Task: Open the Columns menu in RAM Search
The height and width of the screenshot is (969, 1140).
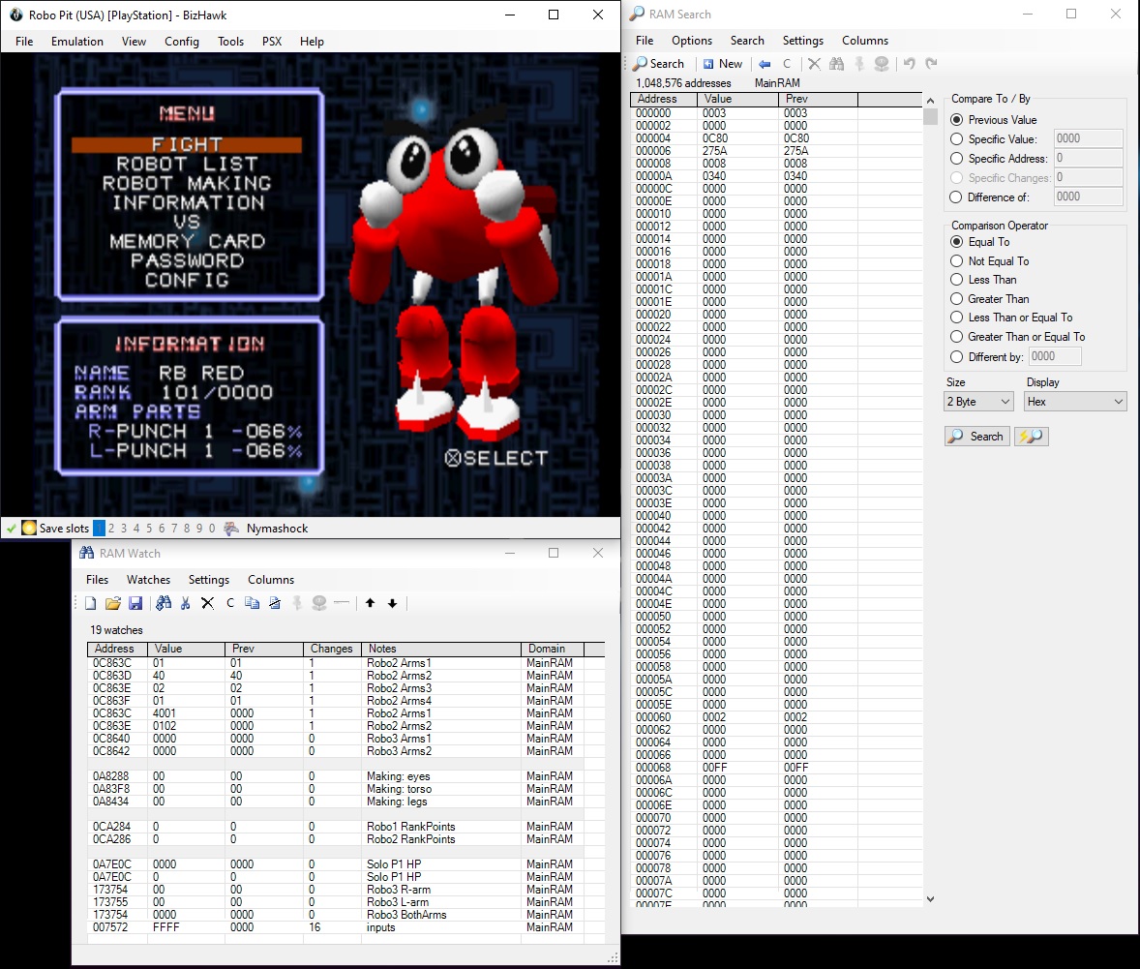Action: (865, 41)
